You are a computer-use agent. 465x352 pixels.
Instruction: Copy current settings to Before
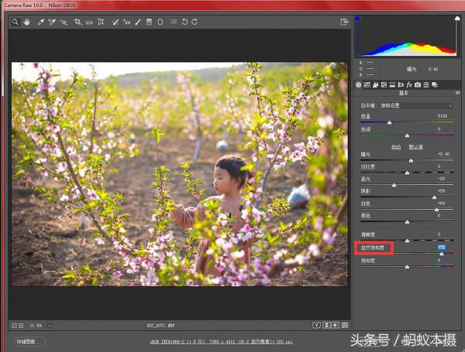(335, 326)
